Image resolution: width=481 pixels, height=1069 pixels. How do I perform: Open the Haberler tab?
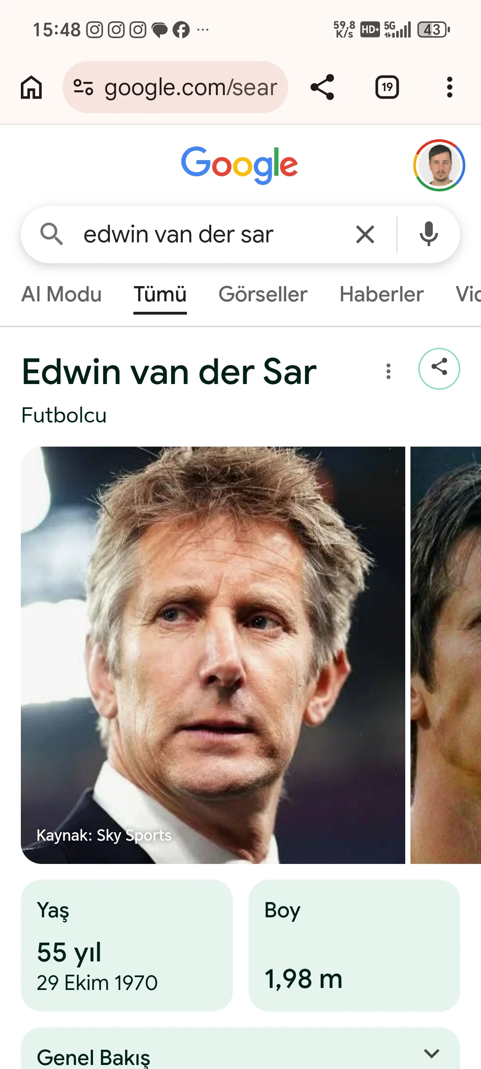point(382,295)
